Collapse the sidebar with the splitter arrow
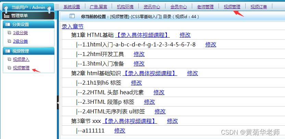The height and width of the screenshot is (139, 285). (x=58, y=102)
